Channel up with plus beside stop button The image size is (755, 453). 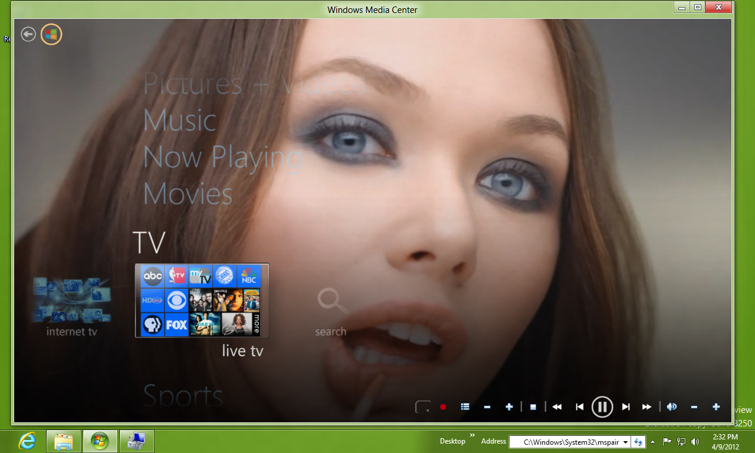tap(509, 407)
